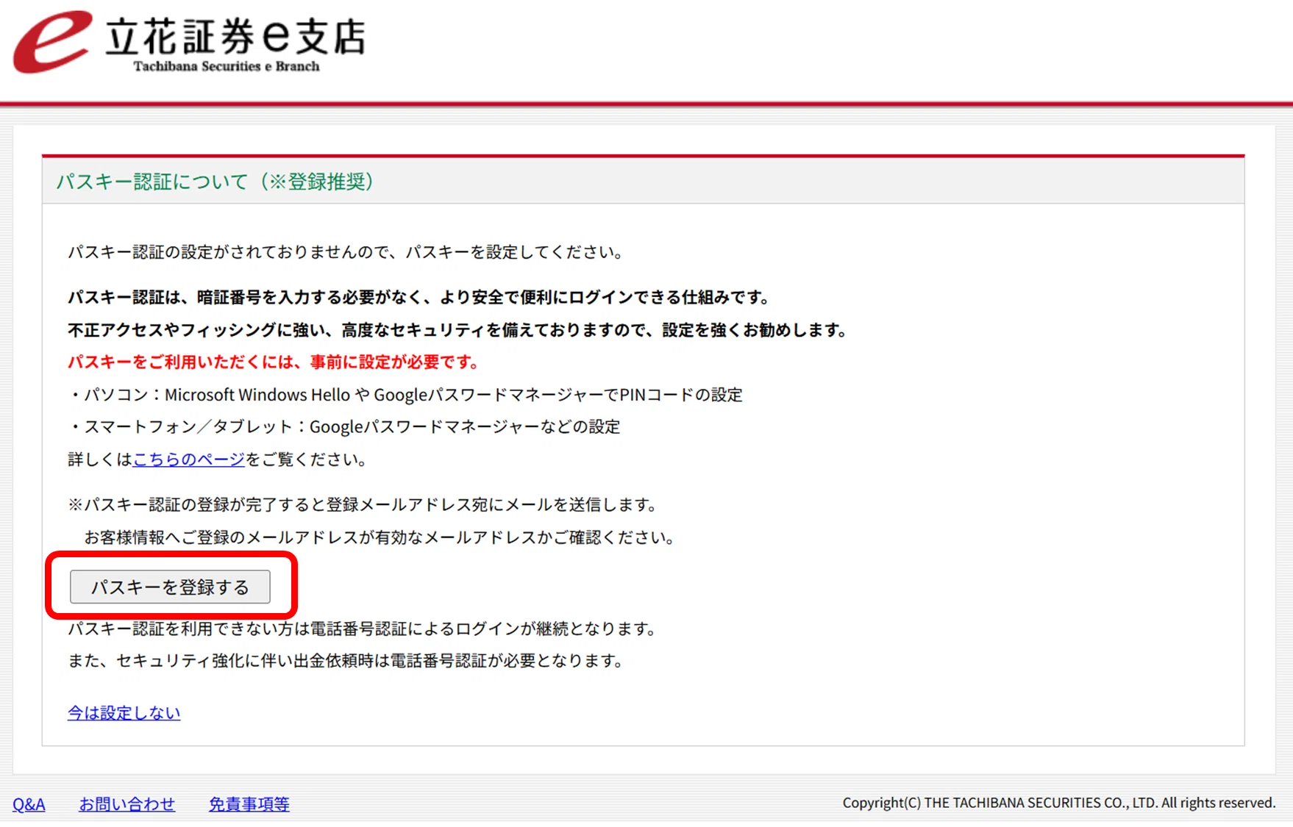Open the お問い合わせ footer link
The image size is (1293, 827).
(127, 804)
